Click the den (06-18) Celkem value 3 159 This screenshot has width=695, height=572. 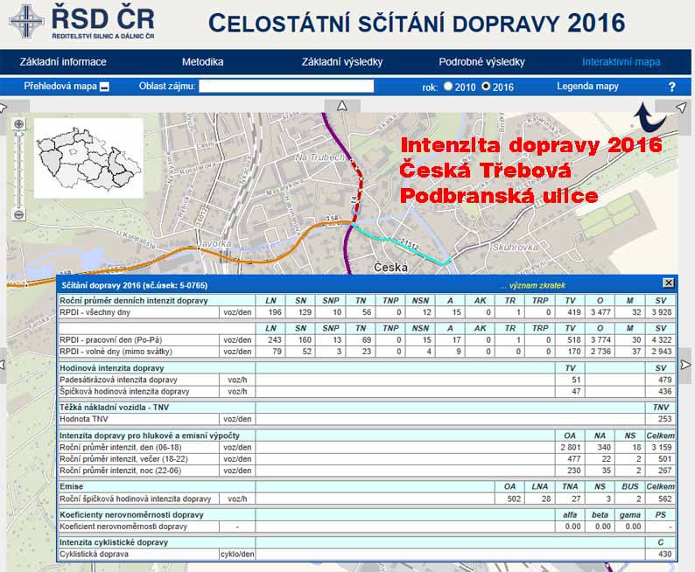(661, 448)
